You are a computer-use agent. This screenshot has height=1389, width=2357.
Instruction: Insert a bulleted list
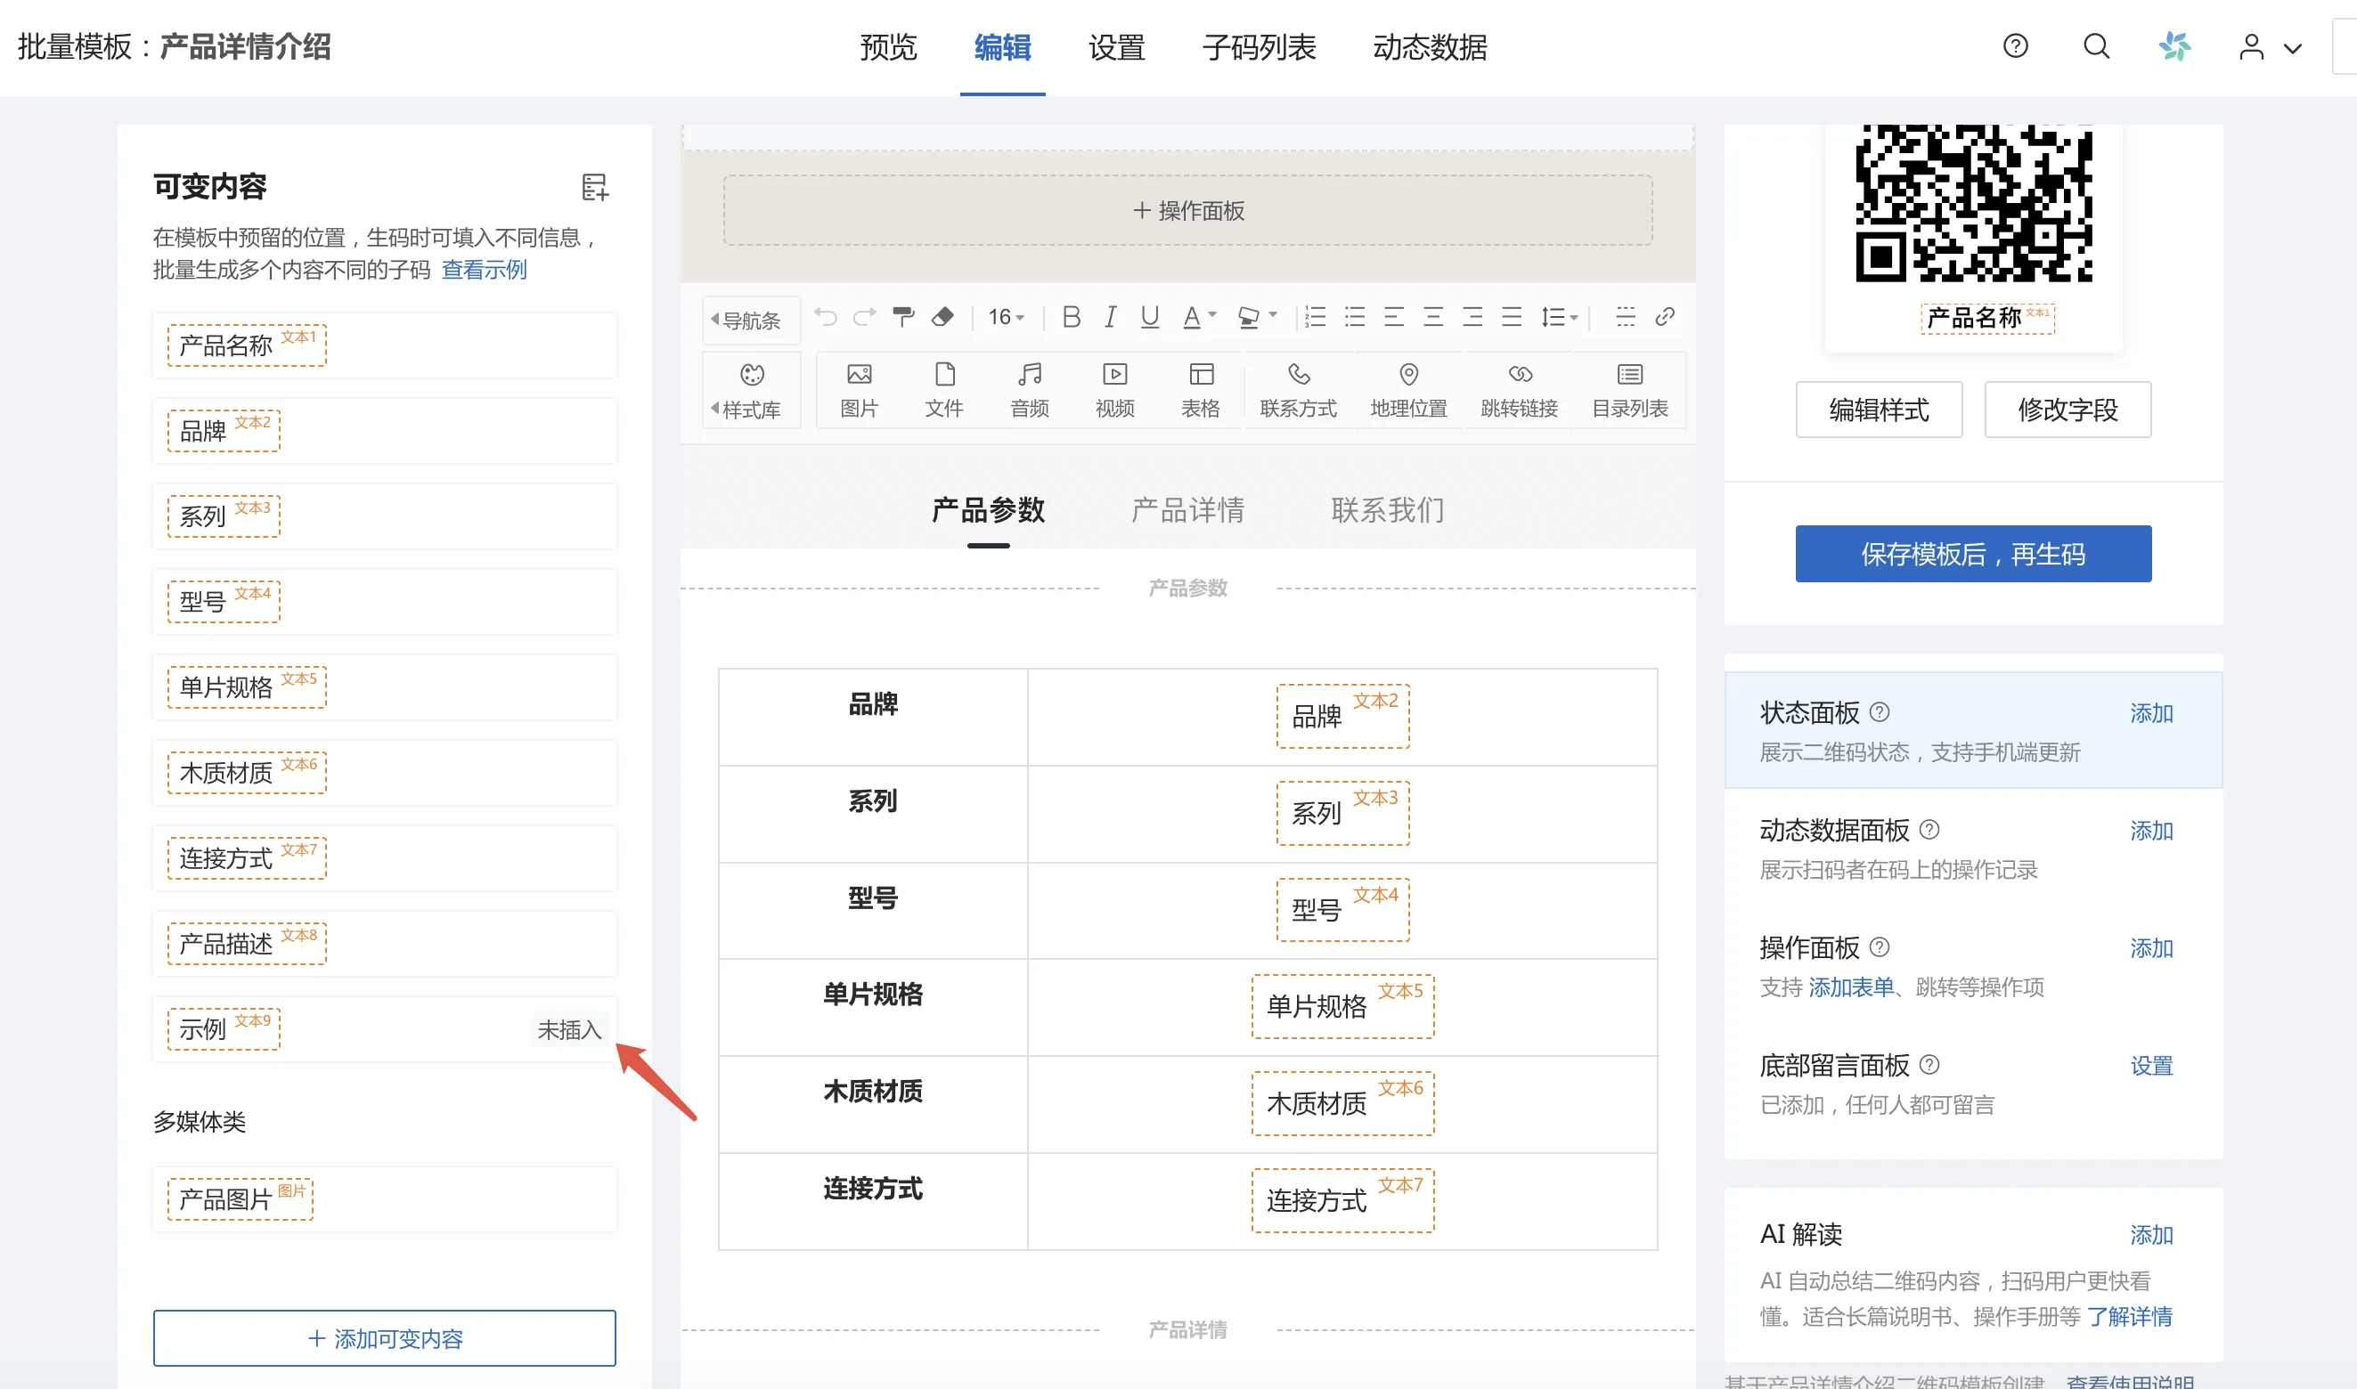[x=1355, y=317]
